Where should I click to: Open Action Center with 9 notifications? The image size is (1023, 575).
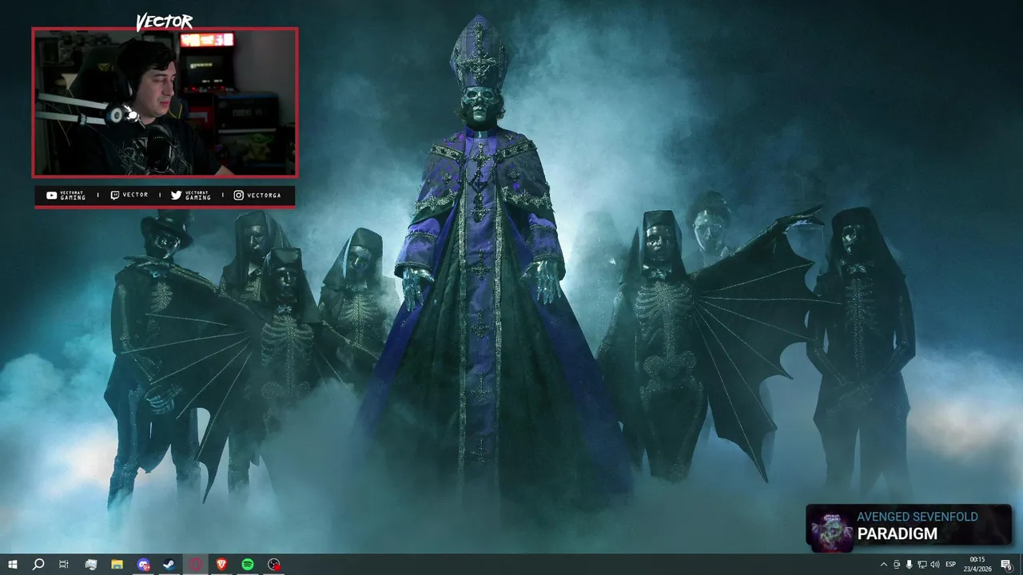pos(1006,565)
